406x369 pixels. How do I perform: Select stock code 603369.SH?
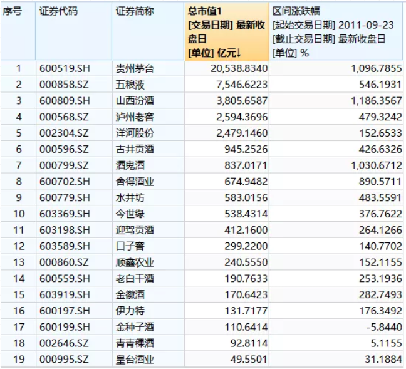(x=65, y=214)
